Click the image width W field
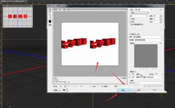This screenshot has width=175, height=108. click(134, 74)
